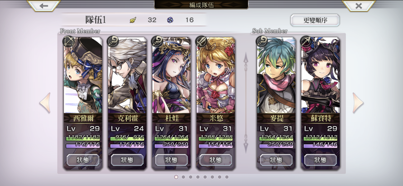The height and width of the screenshot is (186, 403).
Task: Open 狀態 for 杜娃
Action: pyautogui.click(x=172, y=160)
